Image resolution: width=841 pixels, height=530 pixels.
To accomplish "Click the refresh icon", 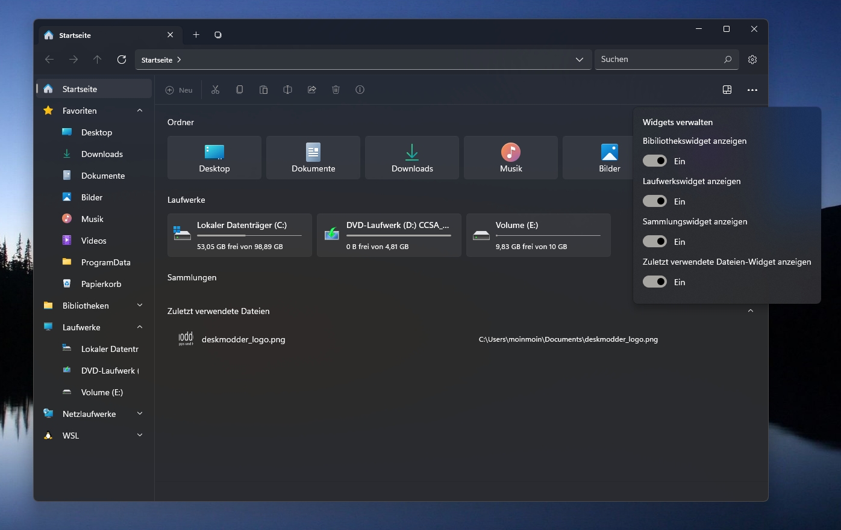I will point(122,60).
